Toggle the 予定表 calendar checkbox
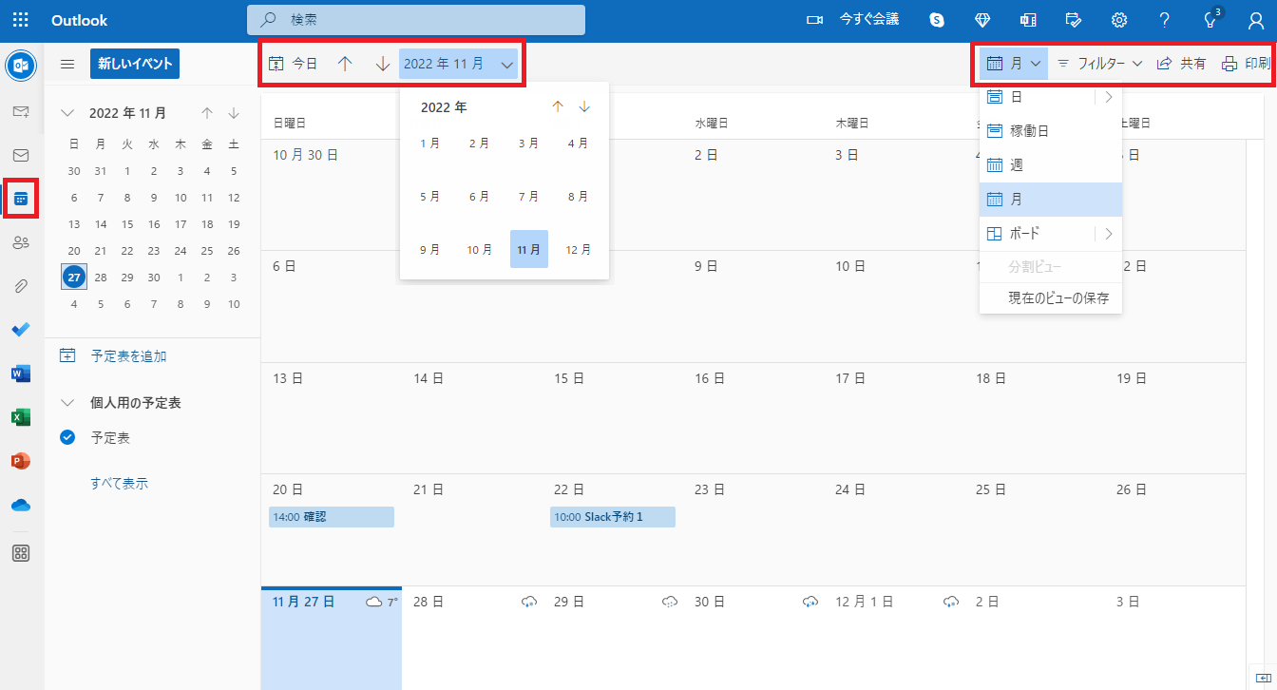This screenshot has width=1277, height=690. point(67,438)
